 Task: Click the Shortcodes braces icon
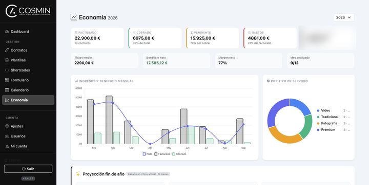click(x=7, y=70)
